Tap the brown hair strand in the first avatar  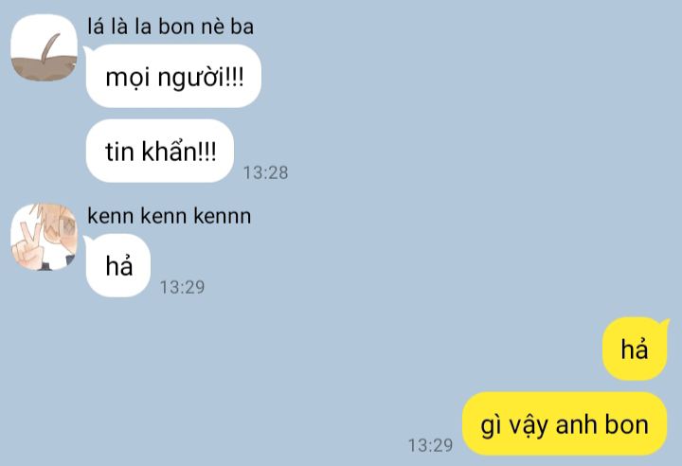point(50,48)
